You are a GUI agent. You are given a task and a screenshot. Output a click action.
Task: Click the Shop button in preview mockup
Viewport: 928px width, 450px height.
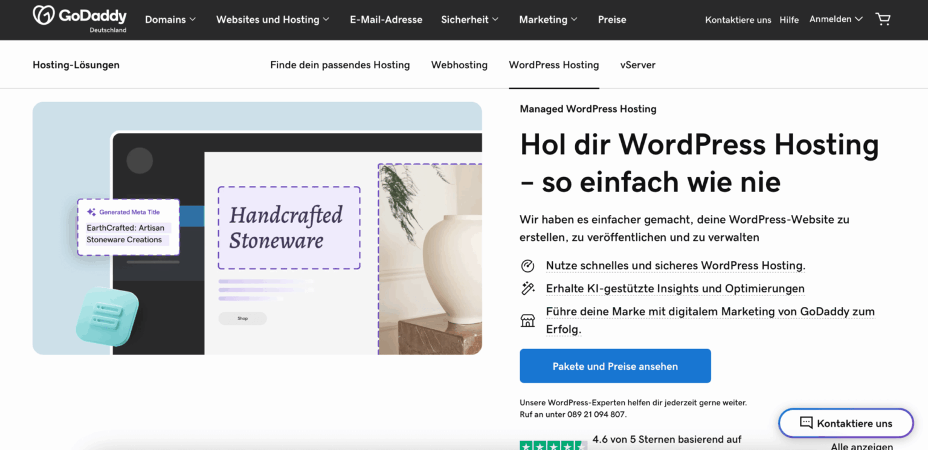pyautogui.click(x=242, y=318)
